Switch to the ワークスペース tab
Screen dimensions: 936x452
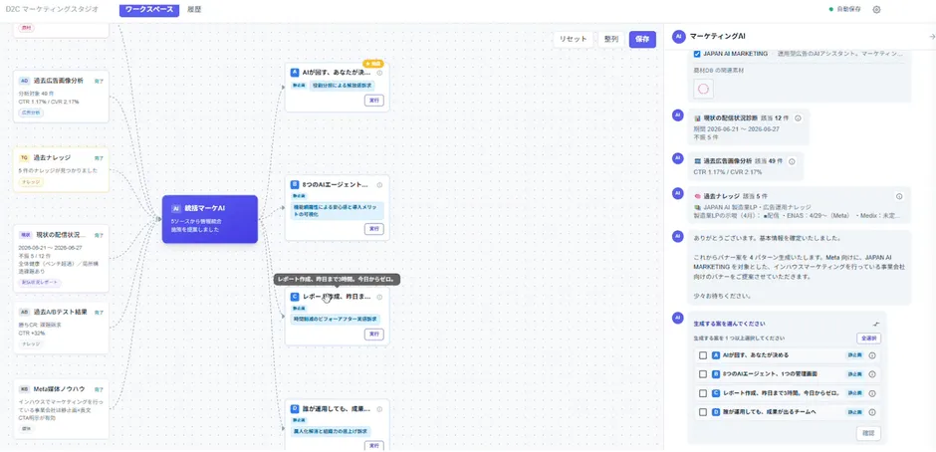[x=149, y=10]
